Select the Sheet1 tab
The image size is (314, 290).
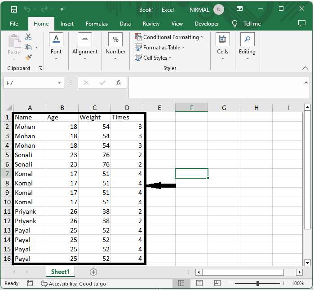60,272
